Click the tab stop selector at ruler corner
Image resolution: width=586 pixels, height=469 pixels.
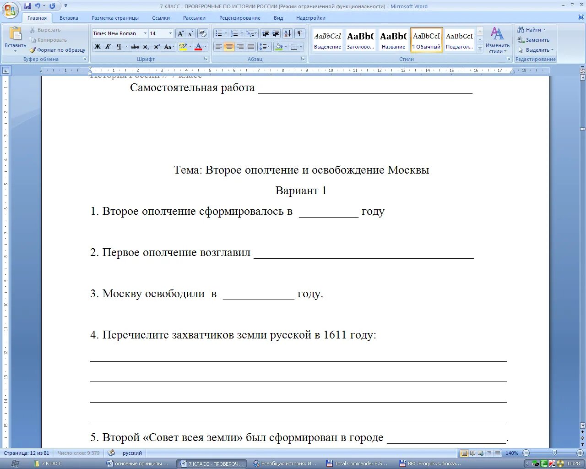coord(5,71)
